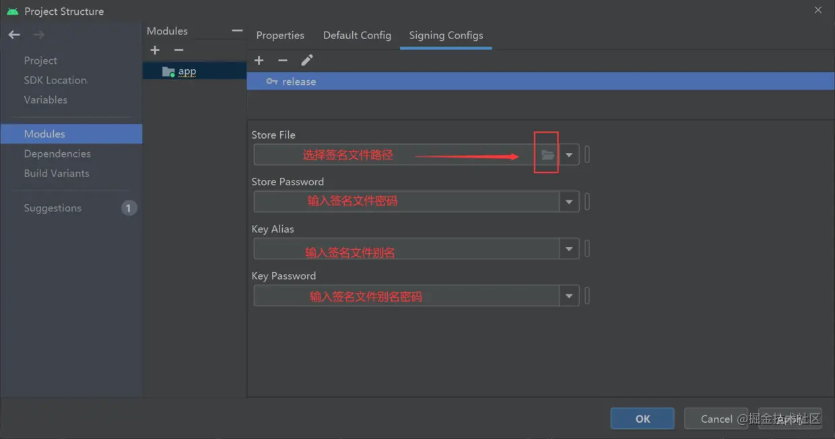
Task: Open Key Password dropdown arrow
Action: tap(569, 296)
